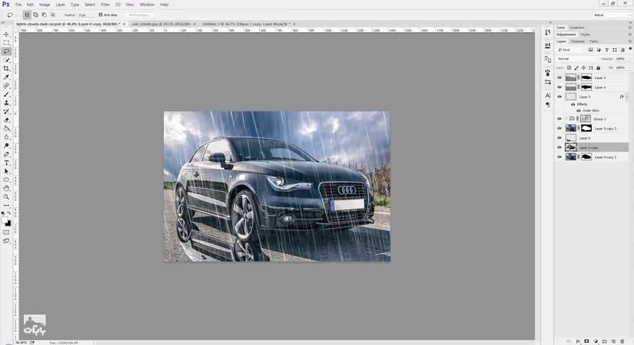Open the blend mode Normal dropdown
The image size is (634, 345).
pos(576,59)
